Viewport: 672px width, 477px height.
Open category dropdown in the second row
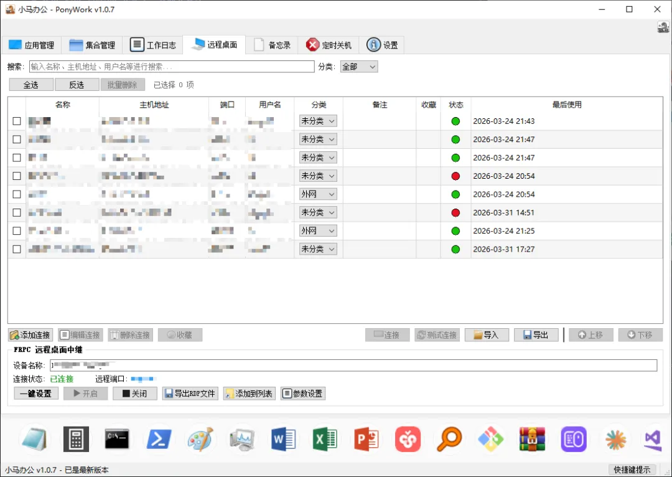point(318,139)
